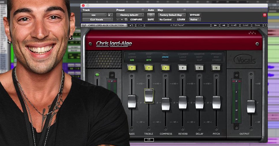
Task: Go to the next preset with right arrow
Action: (x=224, y=25)
